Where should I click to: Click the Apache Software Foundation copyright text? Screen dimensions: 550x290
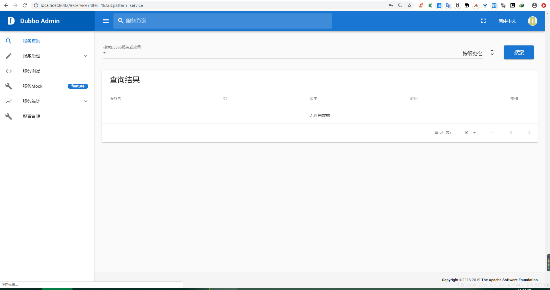[490, 280]
